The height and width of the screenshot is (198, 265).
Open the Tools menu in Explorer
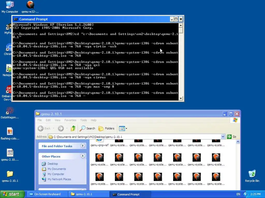tap(84, 120)
